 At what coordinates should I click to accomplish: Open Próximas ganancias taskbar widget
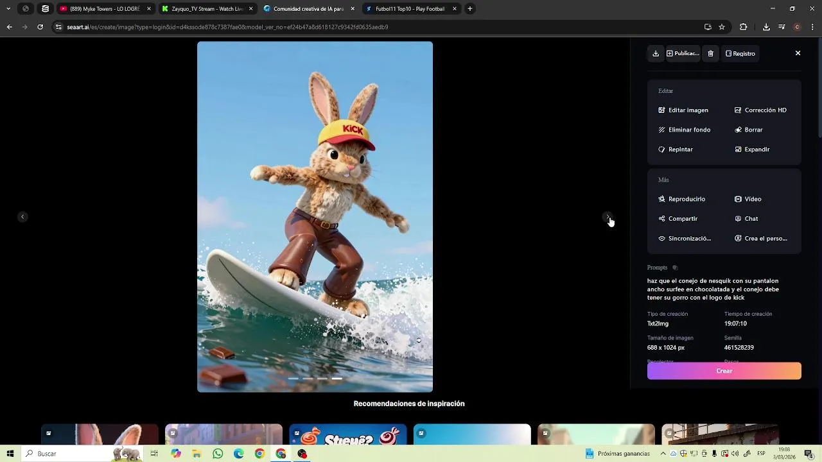(x=618, y=454)
